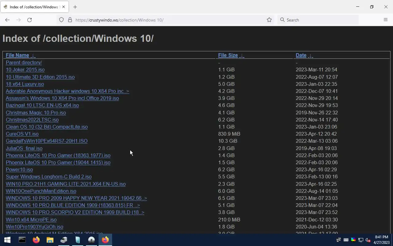Close the Index of /collection tab
Image resolution: width=393 pixels, height=246 pixels.
click(64, 7)
